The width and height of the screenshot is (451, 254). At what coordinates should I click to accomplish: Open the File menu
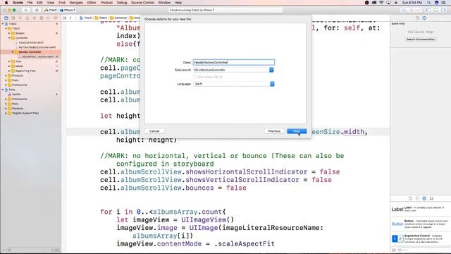pyautogui.click(x=30, y=3)
